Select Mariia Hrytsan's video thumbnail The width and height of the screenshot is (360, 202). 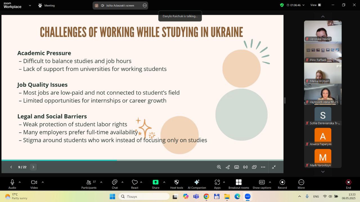(x=323, y=73)
